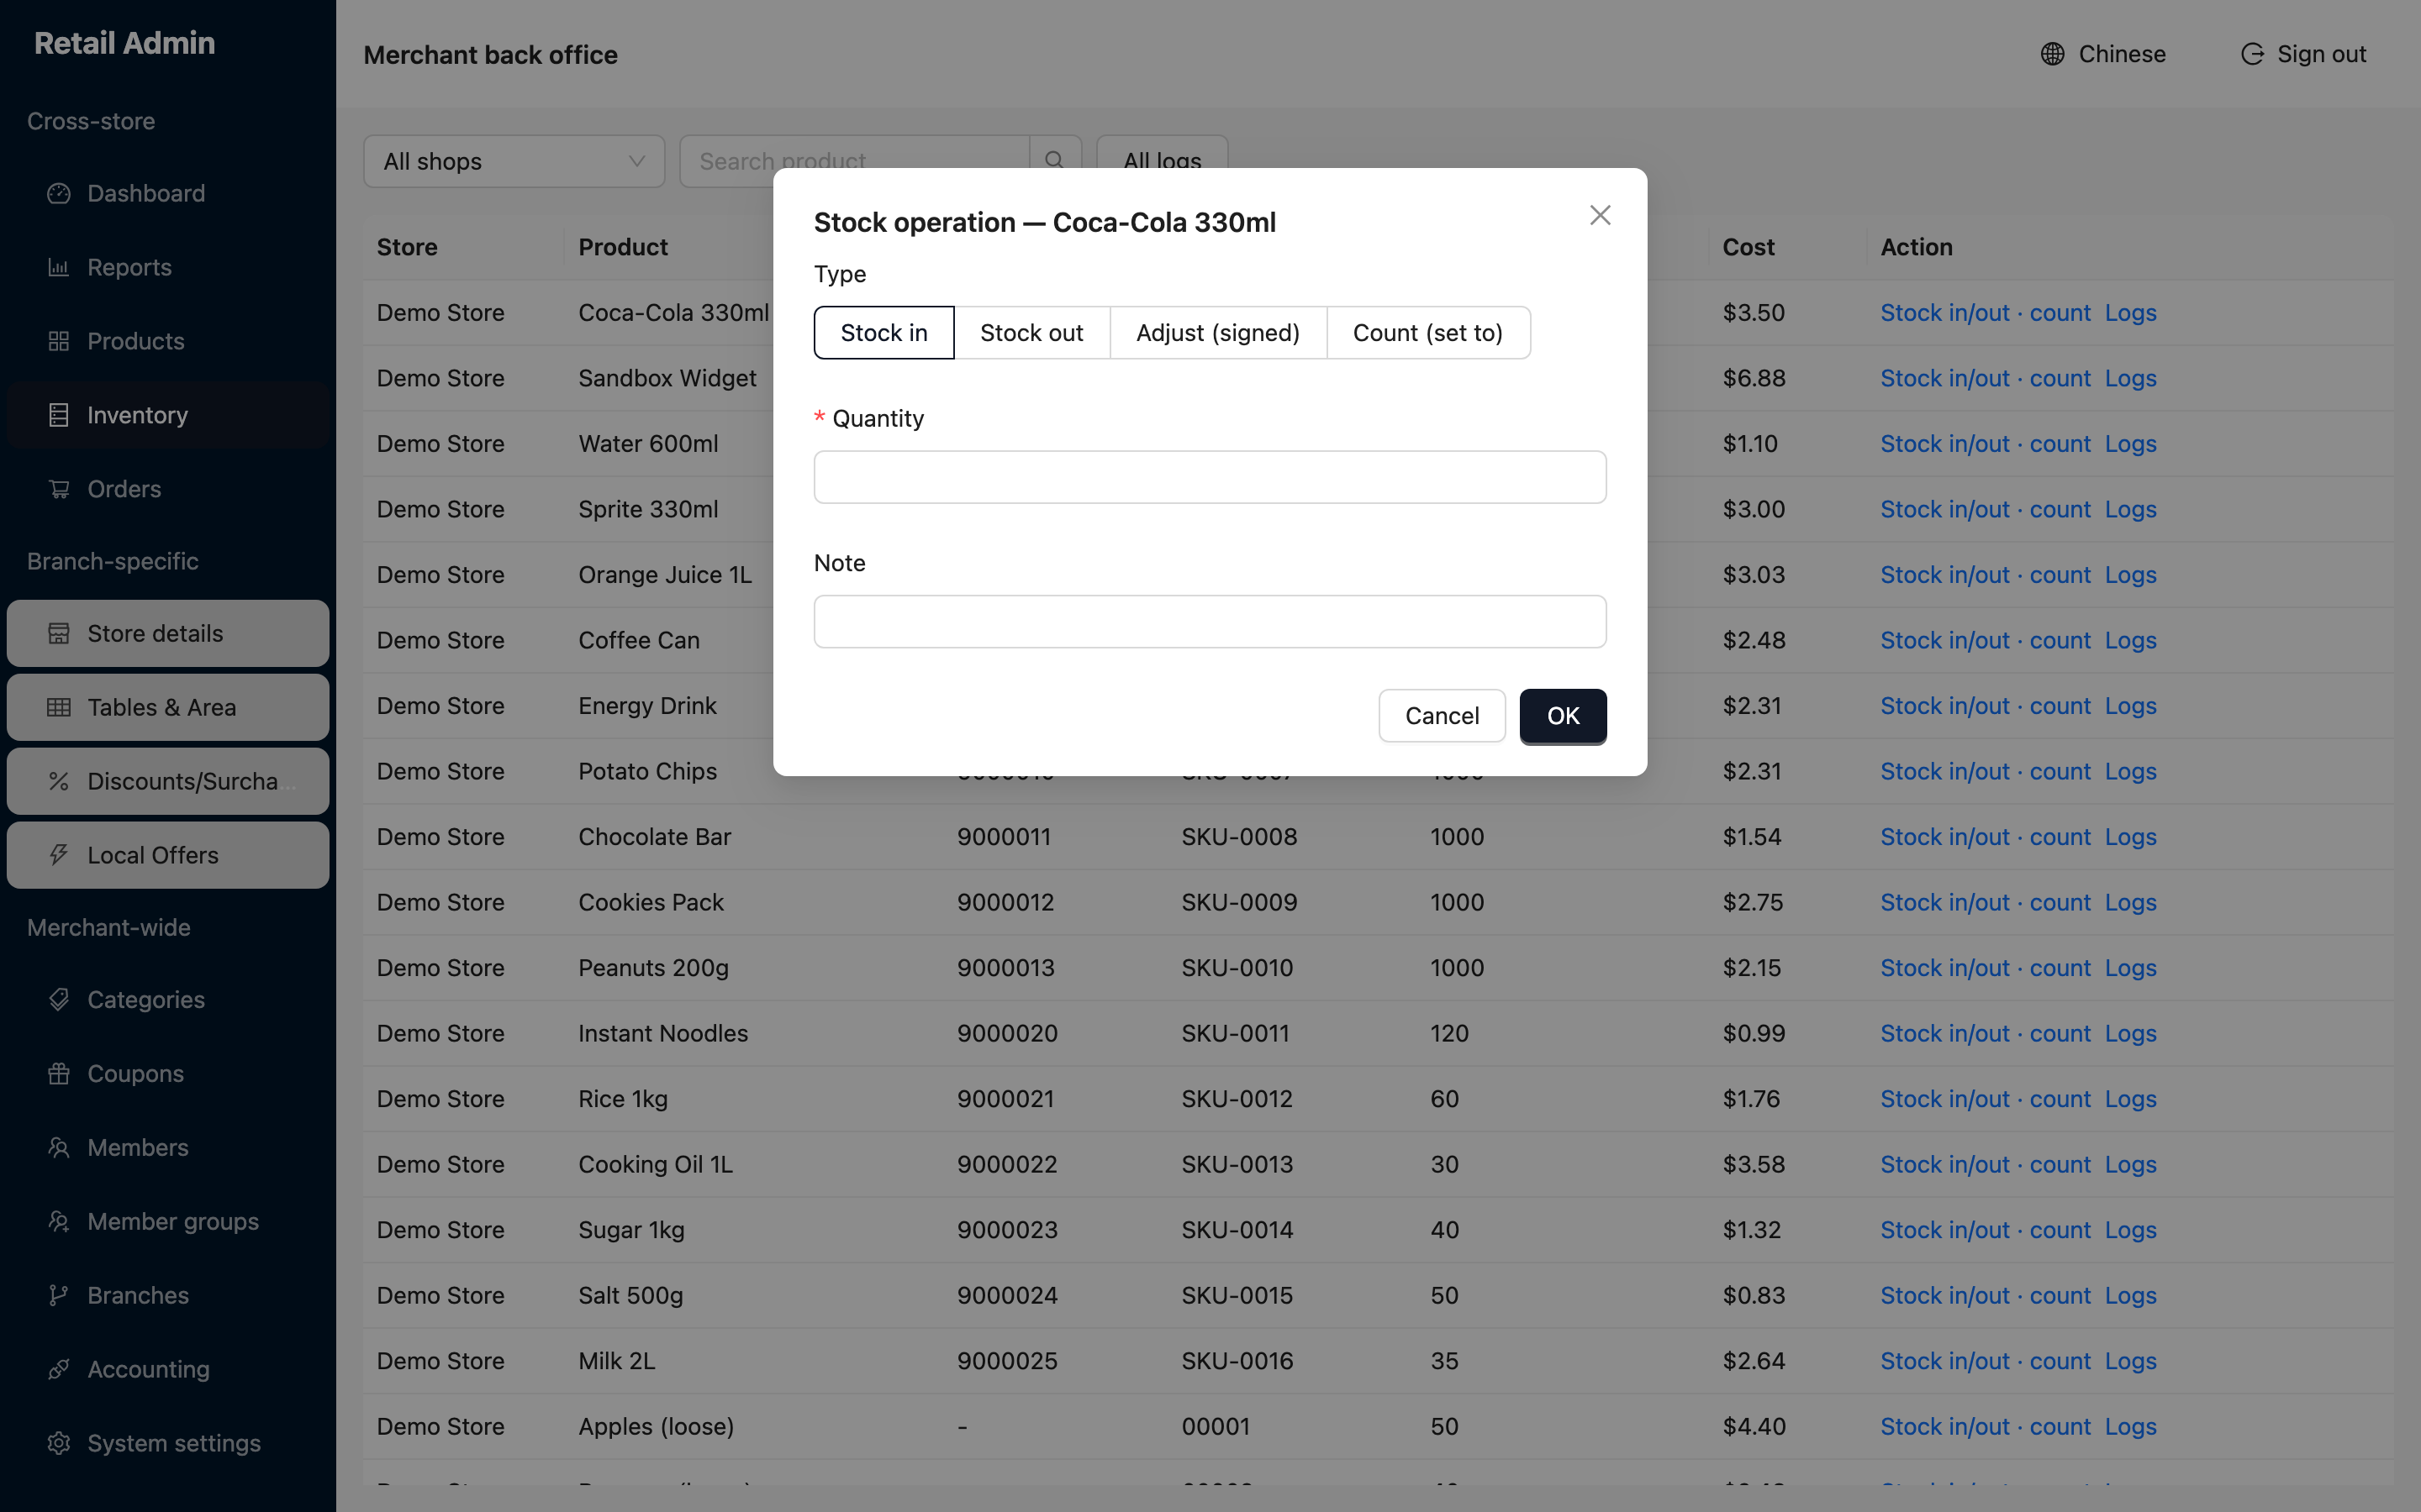Click the search magnifier button

point(1054,160)
